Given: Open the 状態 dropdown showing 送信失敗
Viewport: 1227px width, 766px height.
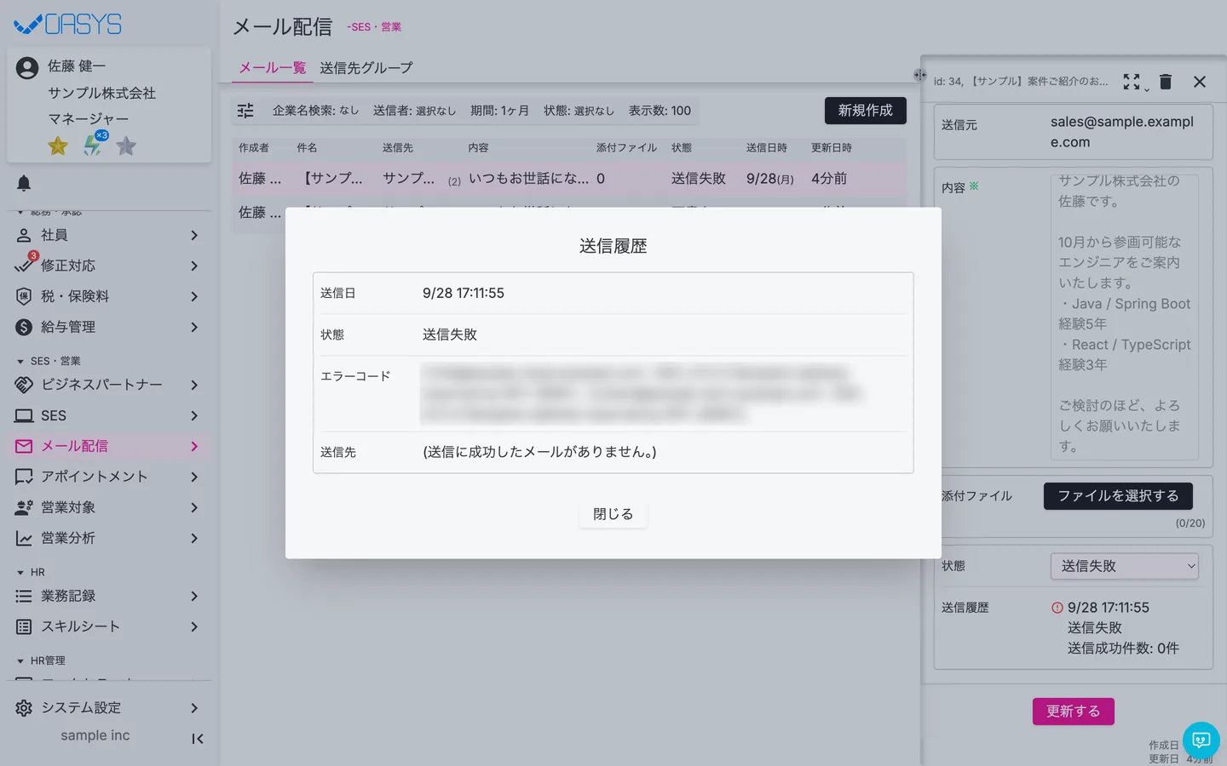Looking at the screenshot, I should coord(1125,566).
